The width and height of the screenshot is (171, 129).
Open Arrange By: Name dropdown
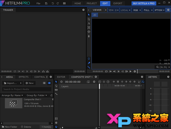point(12,95)
